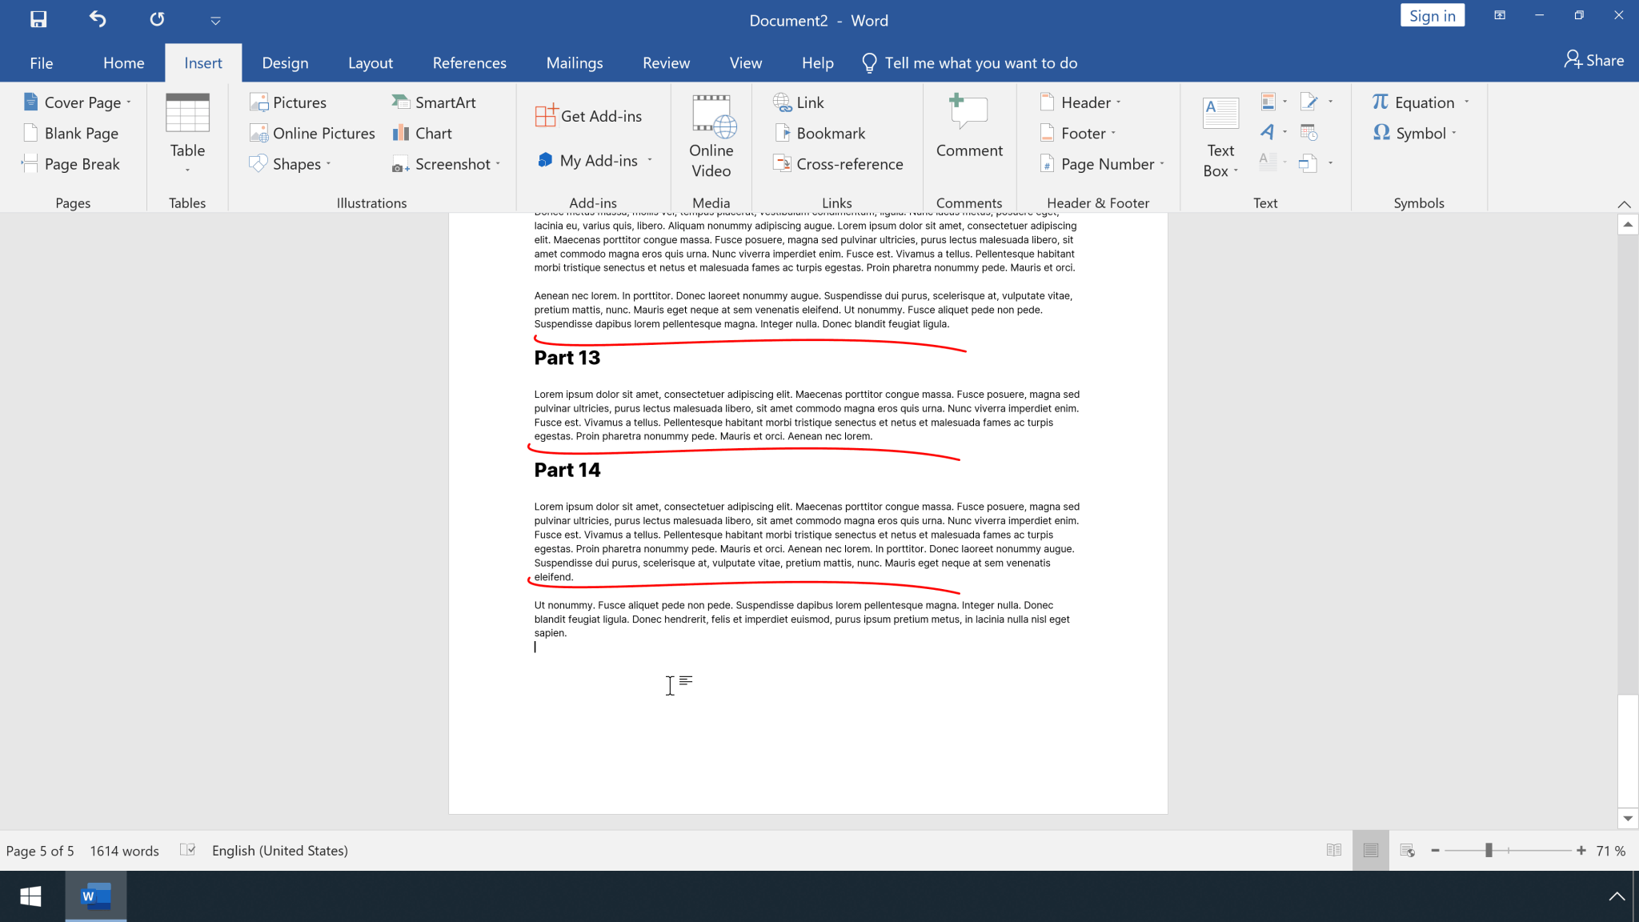
Task: Toggle Web Layout view
Action: pos(1409,851)
